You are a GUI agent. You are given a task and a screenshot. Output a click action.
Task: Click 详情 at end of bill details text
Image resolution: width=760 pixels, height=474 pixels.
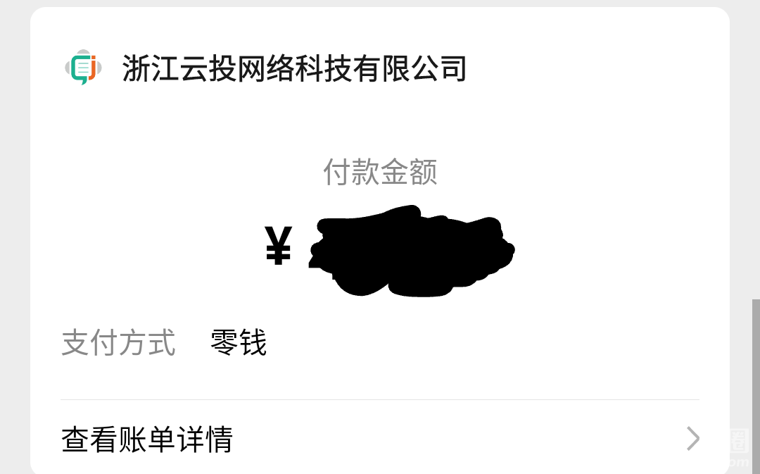205,439
